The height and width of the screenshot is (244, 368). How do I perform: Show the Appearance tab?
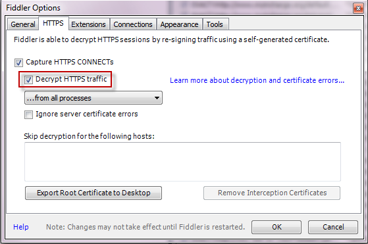click(179, 24)
